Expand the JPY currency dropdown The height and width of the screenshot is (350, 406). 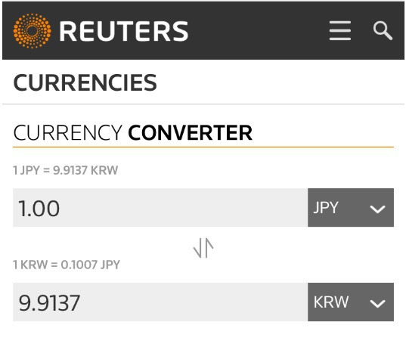(351, 208)
